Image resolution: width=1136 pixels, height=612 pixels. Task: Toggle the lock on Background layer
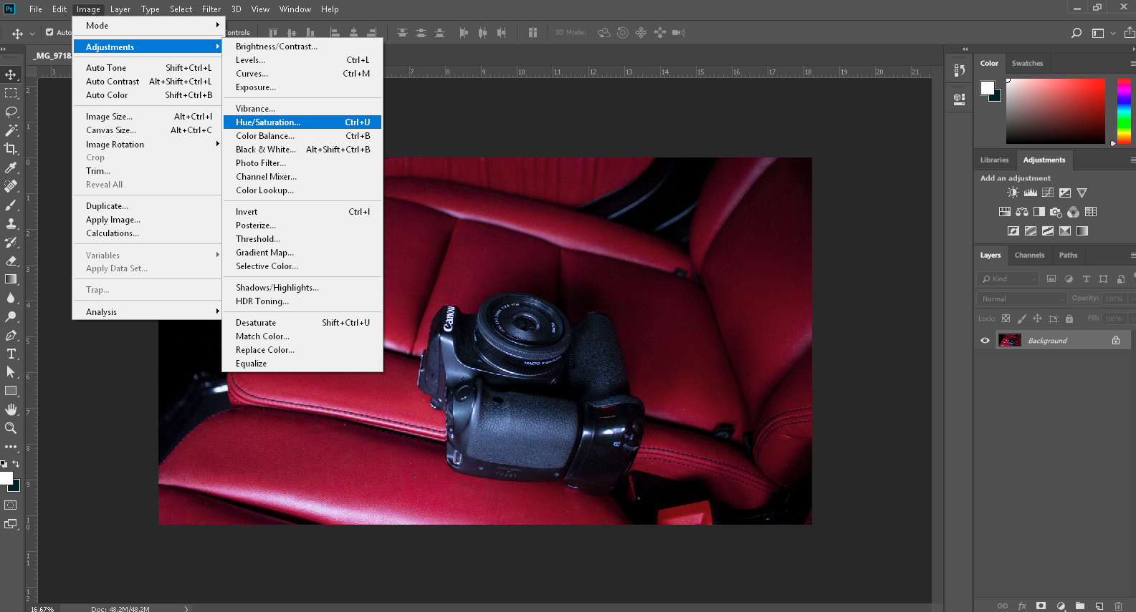tap(1115, 341)
